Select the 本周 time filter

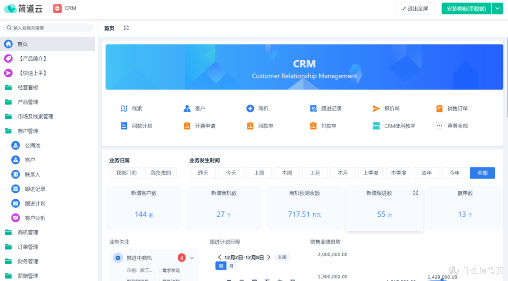(x=287, y=173)
